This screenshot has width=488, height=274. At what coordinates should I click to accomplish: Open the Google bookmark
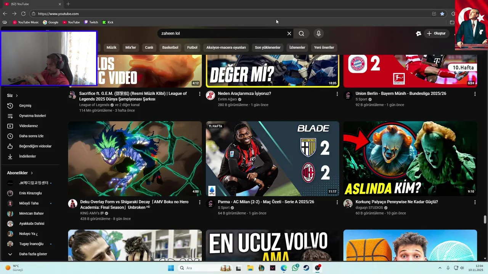point(51,22)
